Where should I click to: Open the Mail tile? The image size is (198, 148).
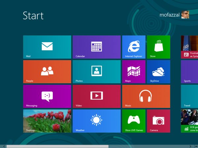point(47,47)
